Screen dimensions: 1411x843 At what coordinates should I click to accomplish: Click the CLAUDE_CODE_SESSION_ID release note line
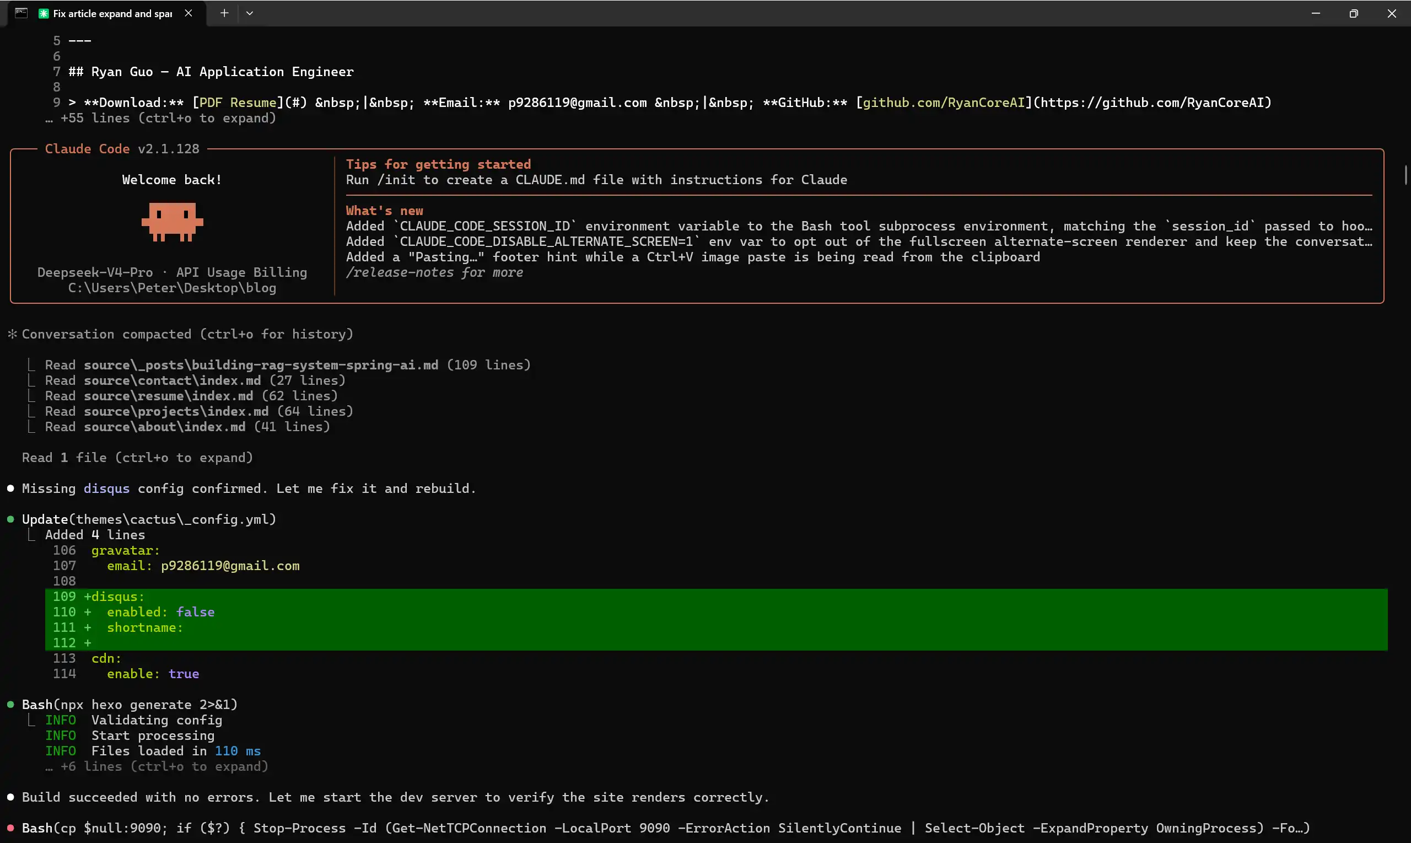click(x=859, y=226)
